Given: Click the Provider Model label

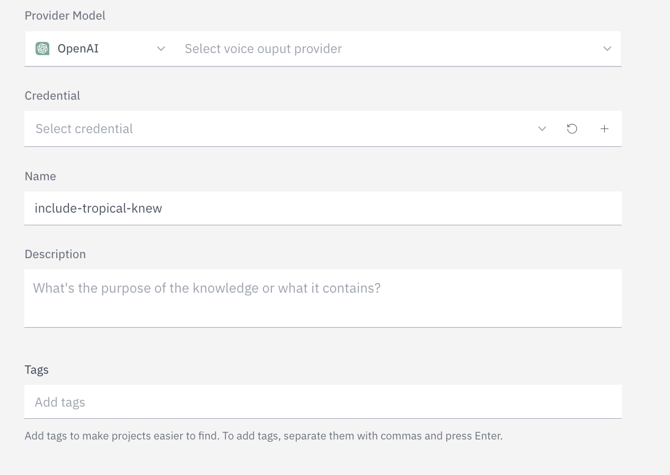Looking at the screenshot, I should tap(65, 15).
